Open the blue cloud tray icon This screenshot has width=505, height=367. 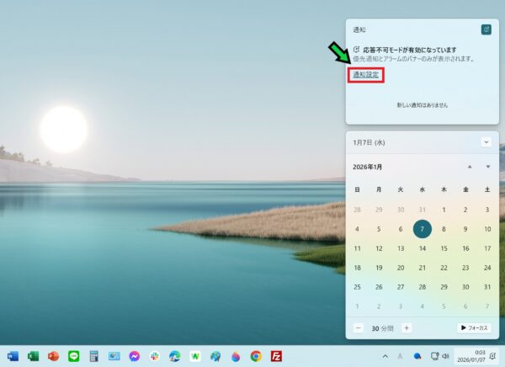pyautogui.click(x=417, y=356)
